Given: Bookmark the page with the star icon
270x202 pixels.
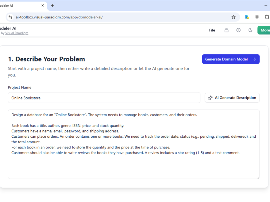Looking at the screenshot, I should point(233,17).
